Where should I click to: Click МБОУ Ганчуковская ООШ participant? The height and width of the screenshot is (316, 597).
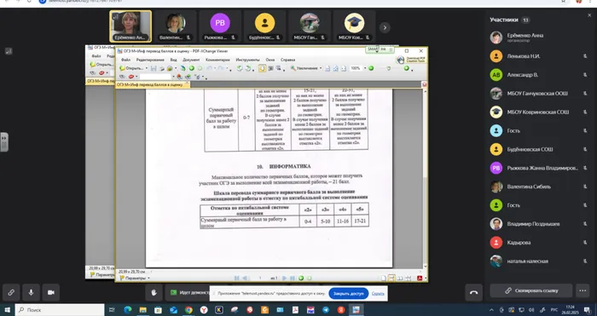pos(539,94)
